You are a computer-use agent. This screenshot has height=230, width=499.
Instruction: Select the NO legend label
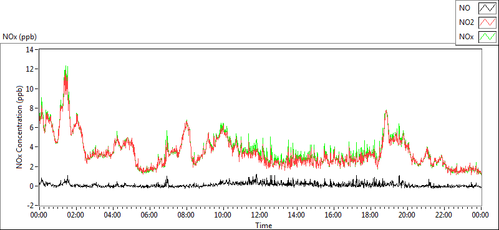(x=465, y=8)
